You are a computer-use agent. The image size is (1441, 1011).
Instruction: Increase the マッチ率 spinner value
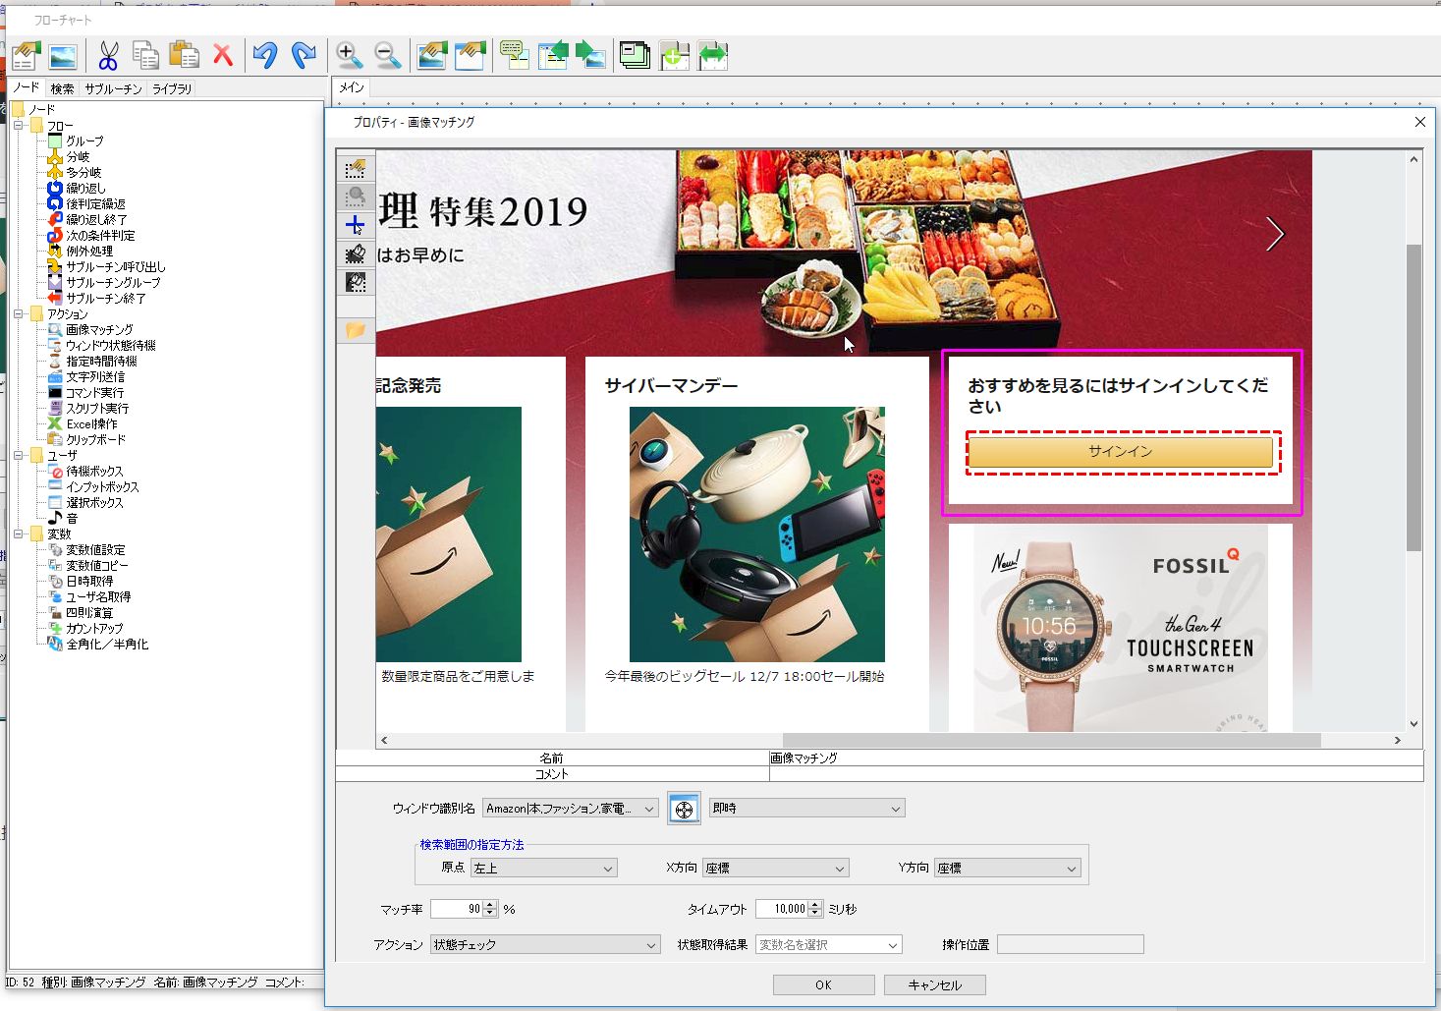click(x=491, y=905)
